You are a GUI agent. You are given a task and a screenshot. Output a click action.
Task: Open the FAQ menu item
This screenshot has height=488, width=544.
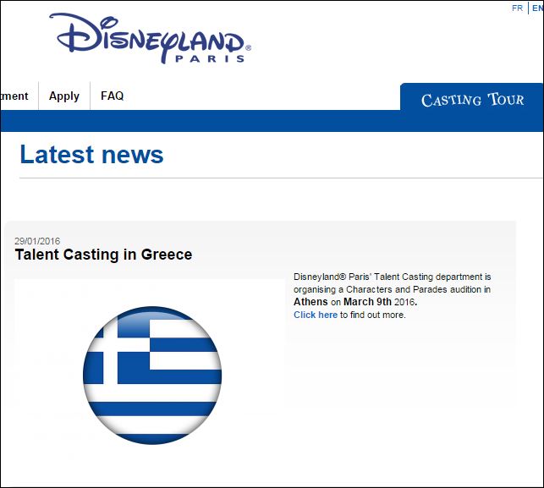[112, 96]
